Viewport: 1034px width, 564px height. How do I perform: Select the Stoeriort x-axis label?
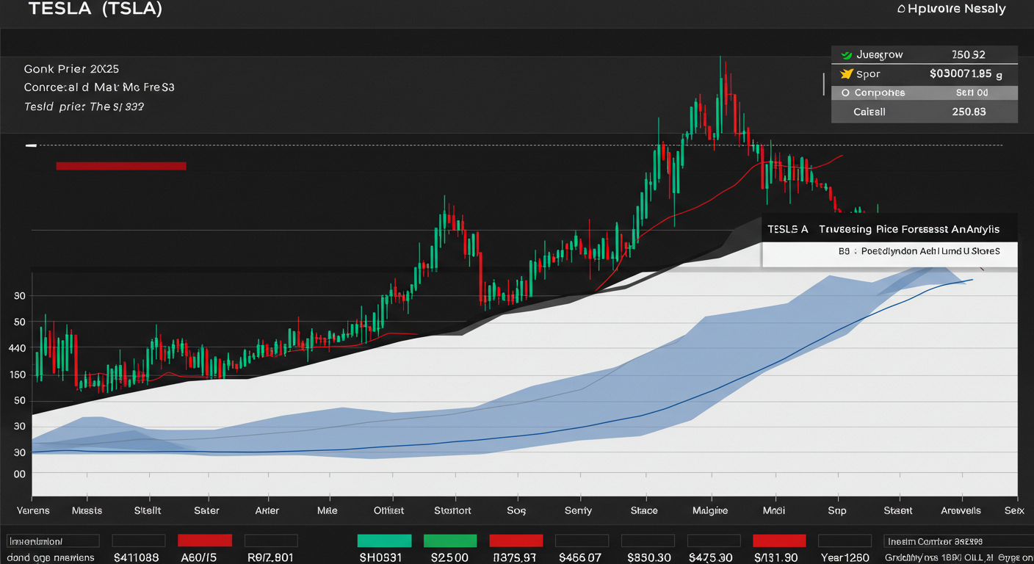pyautogui.click(x=452, y=510)
